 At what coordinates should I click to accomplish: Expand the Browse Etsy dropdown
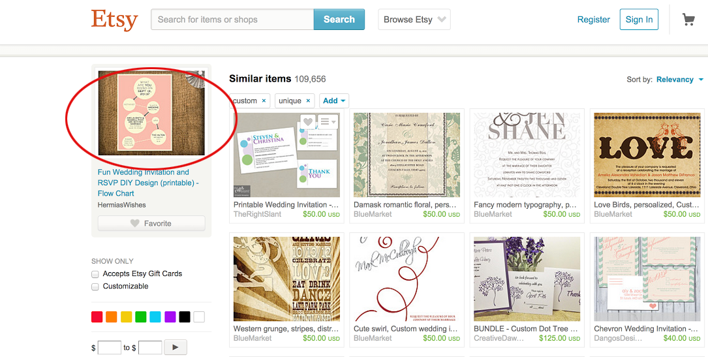414,20
